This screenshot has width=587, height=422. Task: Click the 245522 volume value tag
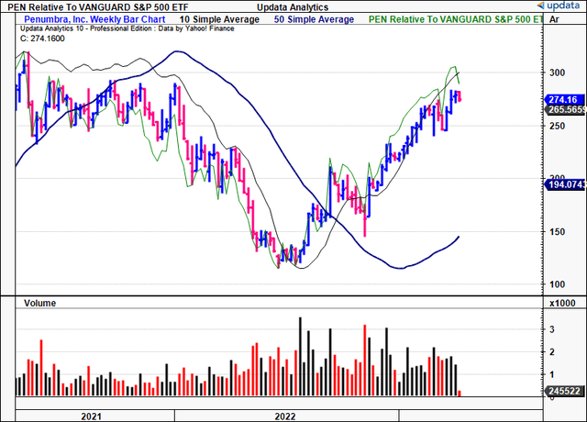(565, 391)
